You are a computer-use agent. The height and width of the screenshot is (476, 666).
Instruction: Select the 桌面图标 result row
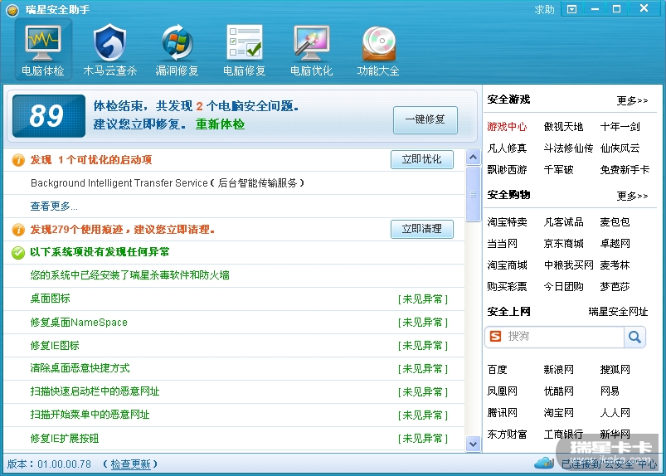click(x=234, y=299)
